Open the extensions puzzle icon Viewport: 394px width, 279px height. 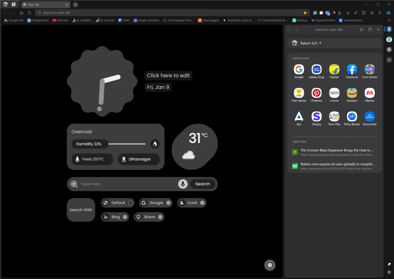tap(340, 13)
